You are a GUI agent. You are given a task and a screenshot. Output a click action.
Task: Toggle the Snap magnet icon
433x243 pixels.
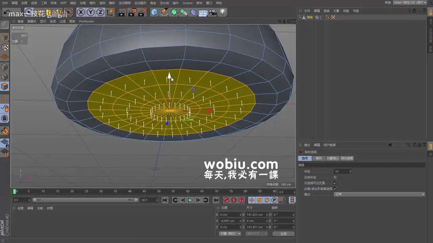[5, 131]
